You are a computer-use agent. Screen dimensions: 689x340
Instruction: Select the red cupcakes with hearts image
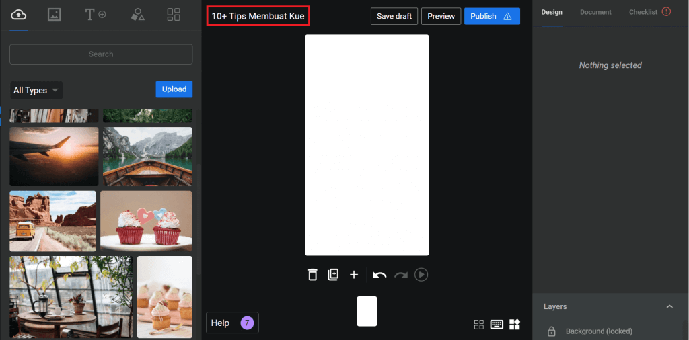(146, 221)
